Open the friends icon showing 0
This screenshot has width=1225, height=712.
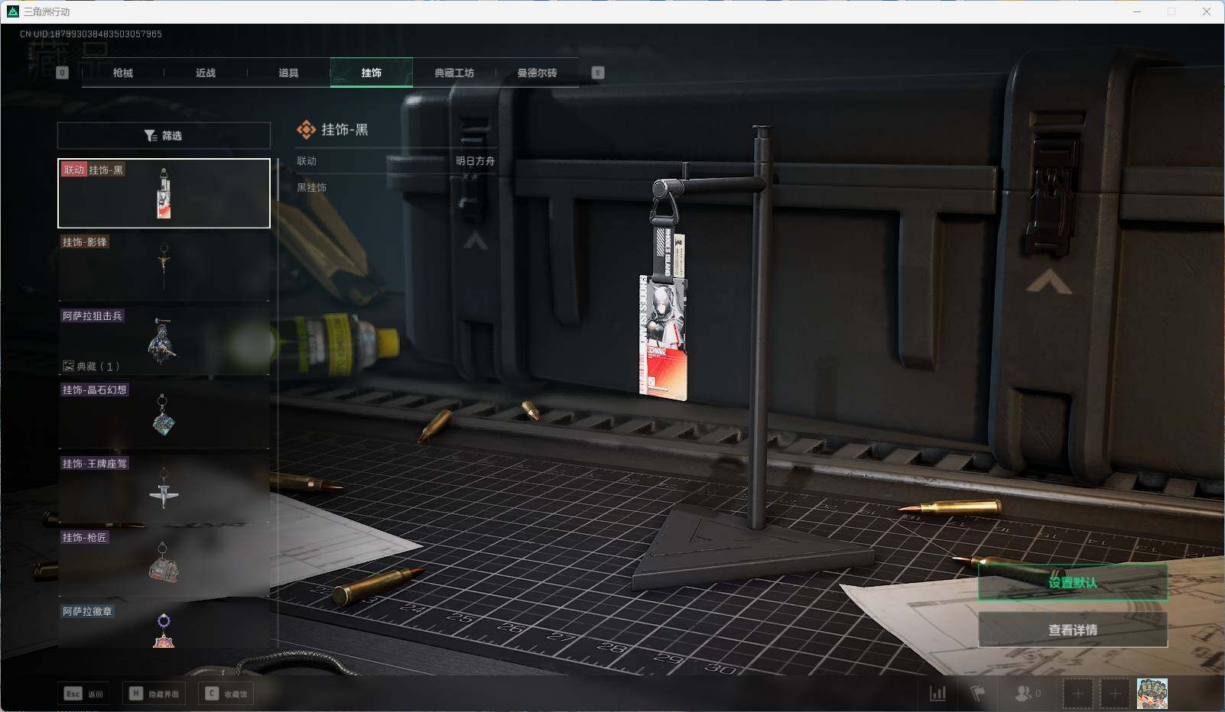(x=1027, y=693)
